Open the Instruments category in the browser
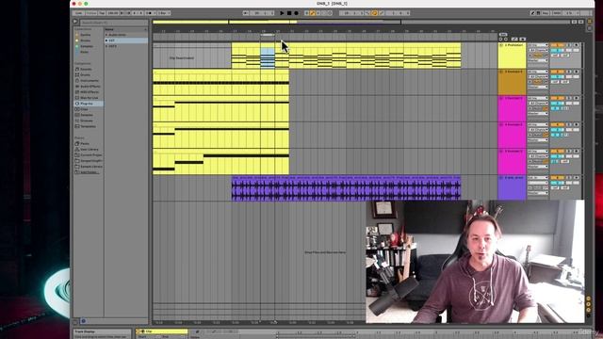This screenshot has width=603, height=339. click(x=90, y=81)
